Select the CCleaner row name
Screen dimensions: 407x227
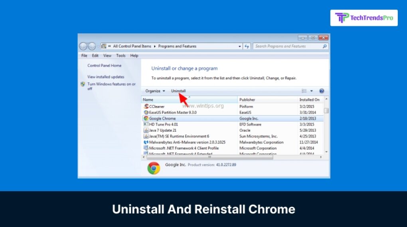(157, 106)
